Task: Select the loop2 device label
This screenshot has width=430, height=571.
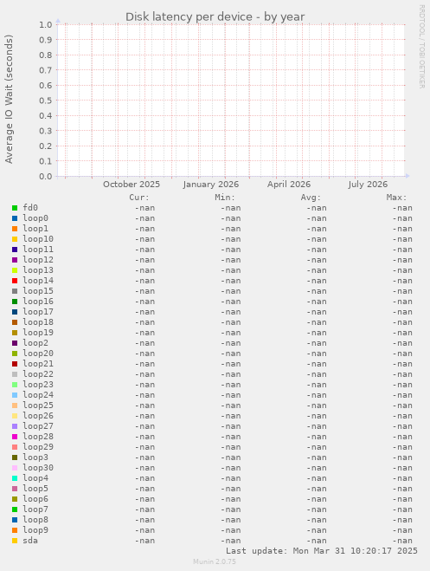Action: 35,343
